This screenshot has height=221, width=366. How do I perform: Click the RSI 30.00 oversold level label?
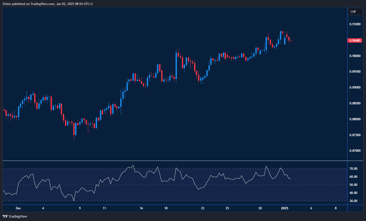click(x=353, y=201)
